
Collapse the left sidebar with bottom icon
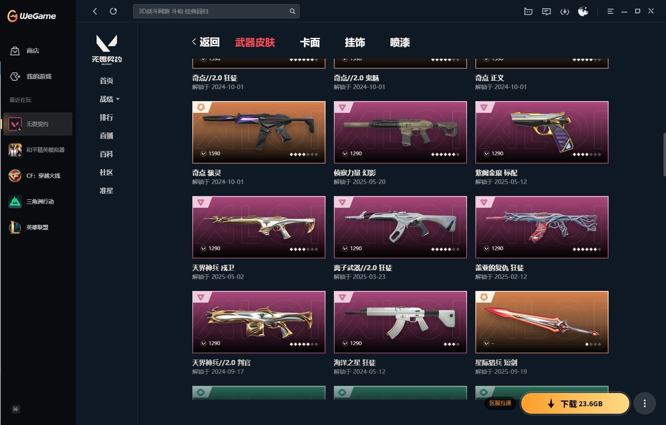pos(16,409)
